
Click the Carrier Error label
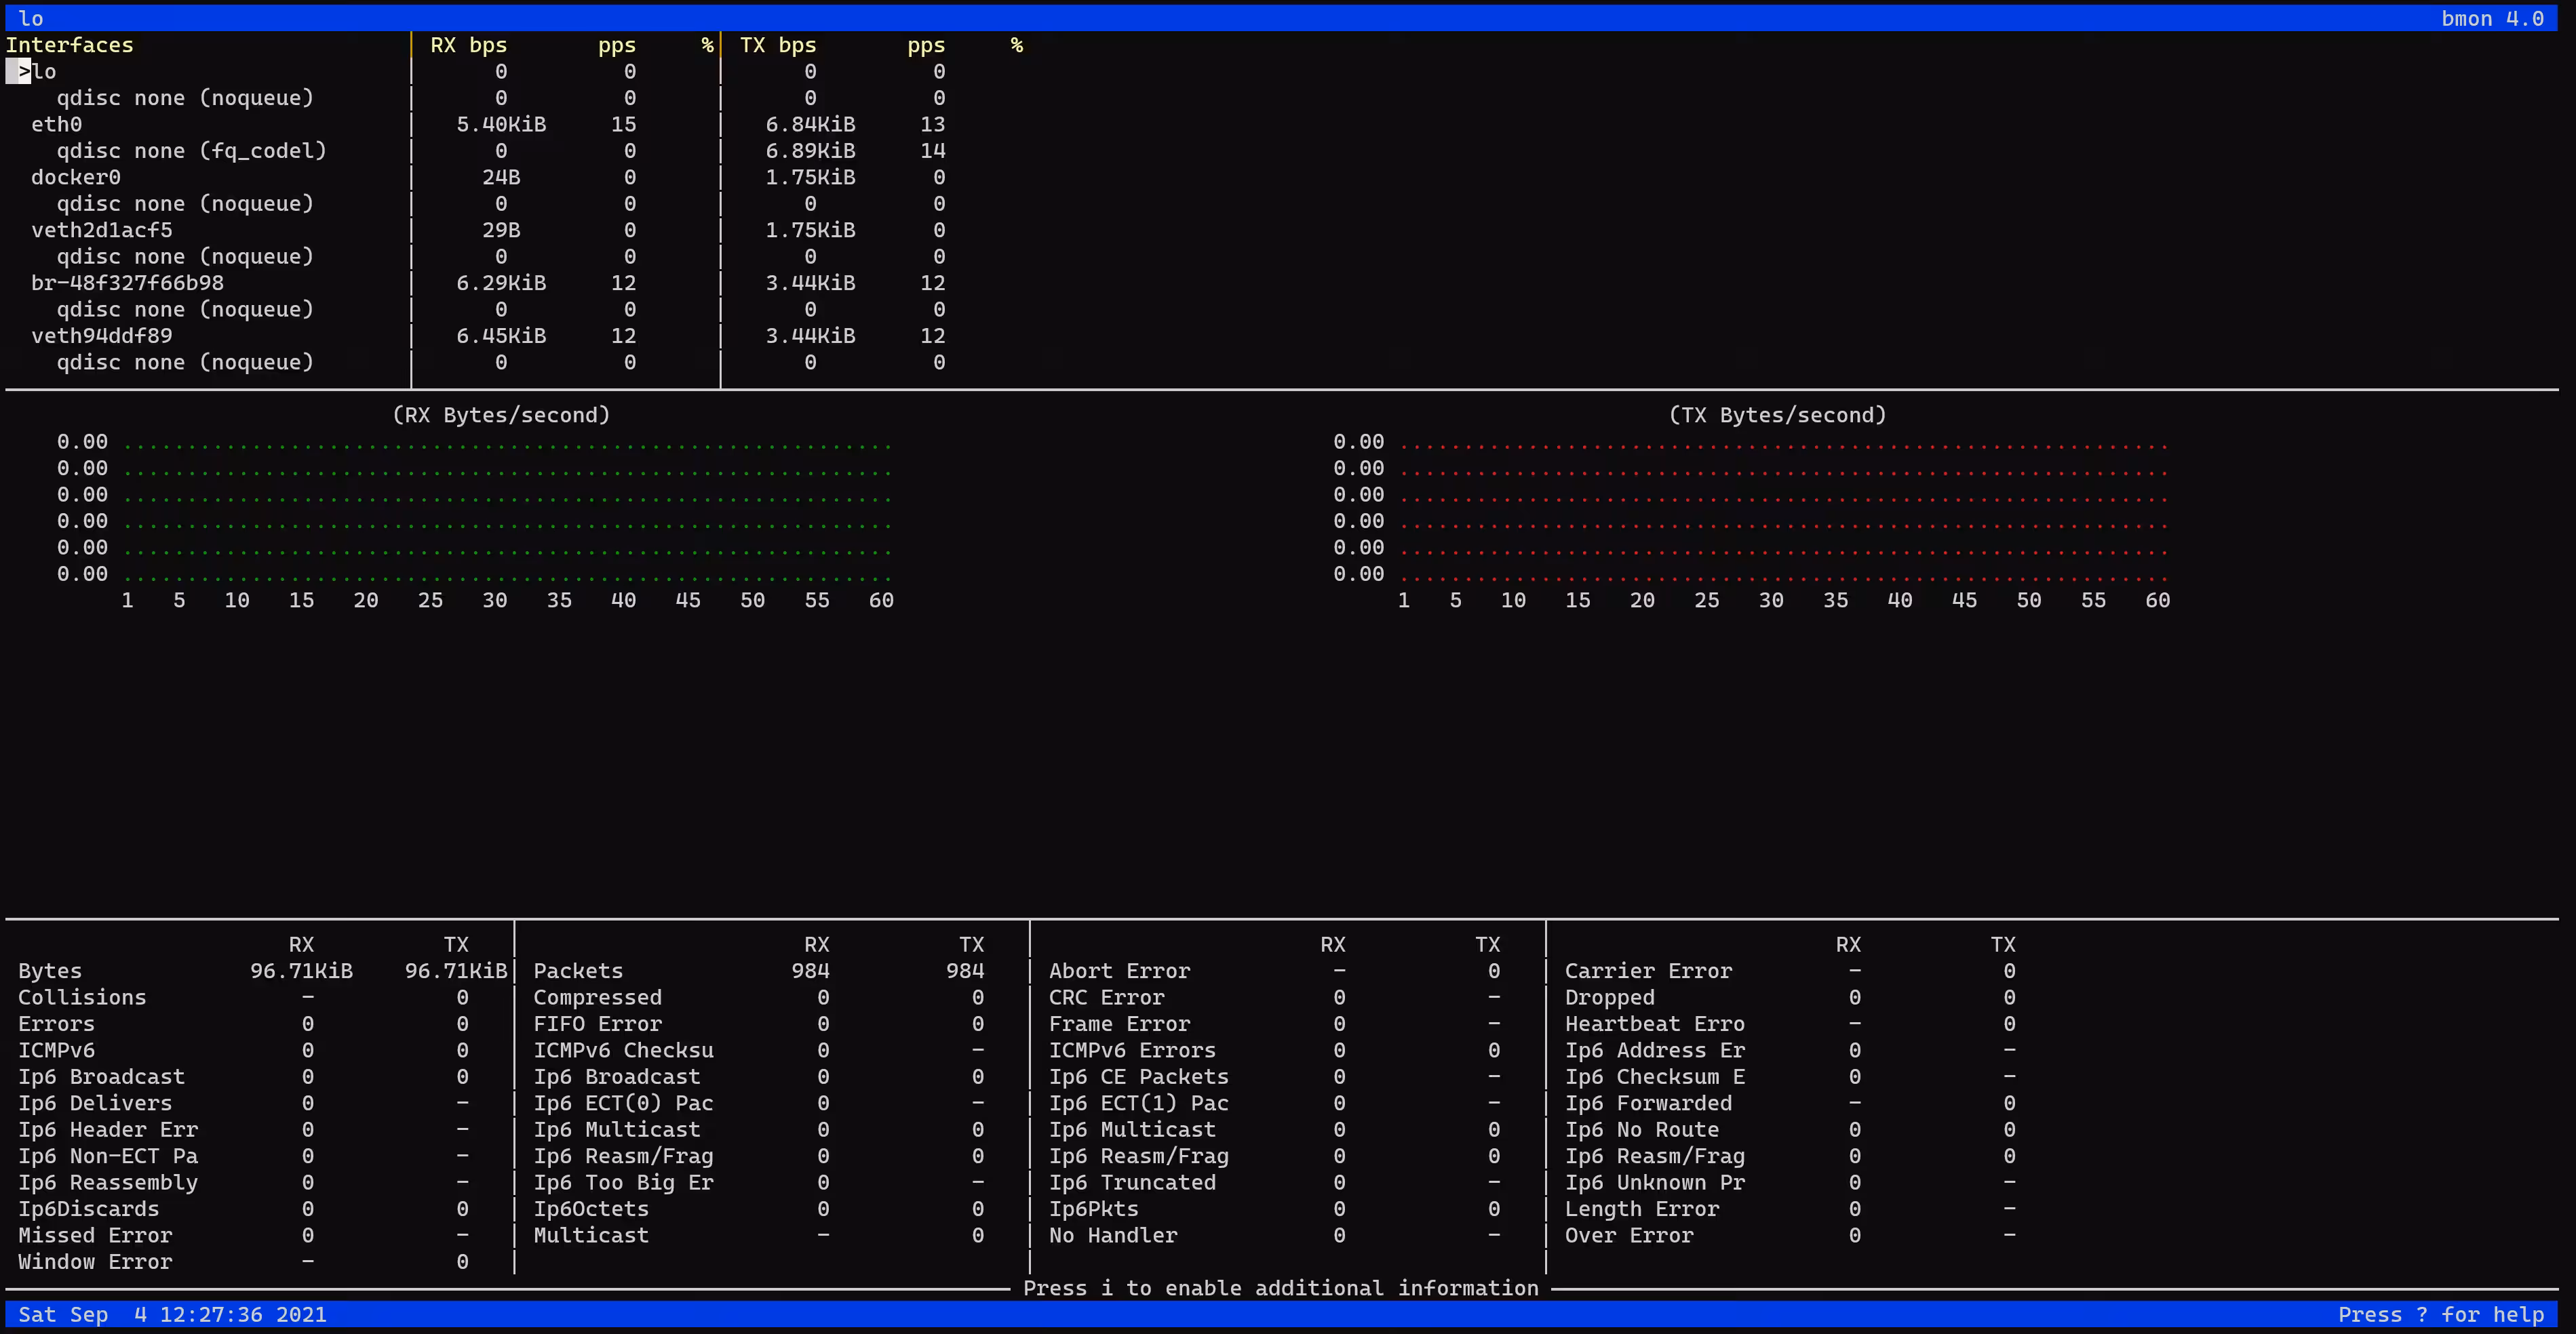(x=1648, y=971)
